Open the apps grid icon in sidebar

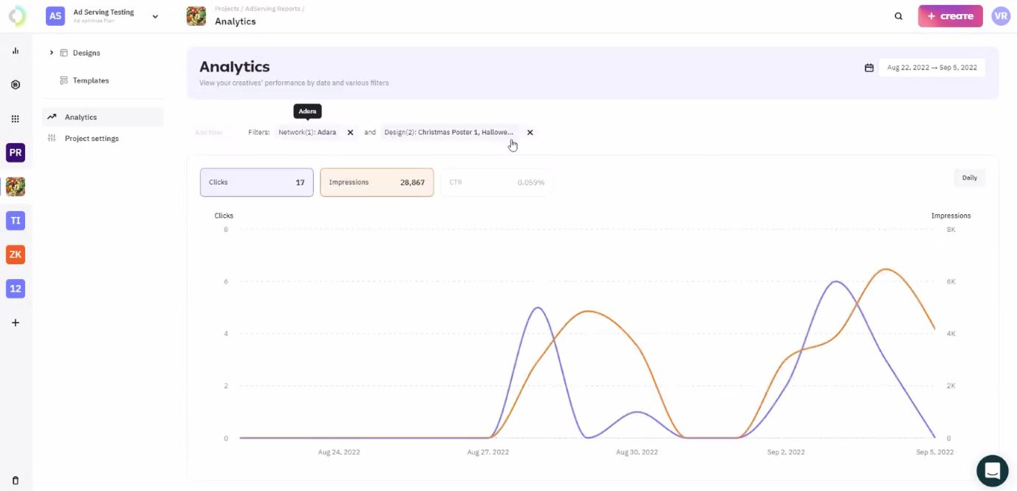click(15, 118)
